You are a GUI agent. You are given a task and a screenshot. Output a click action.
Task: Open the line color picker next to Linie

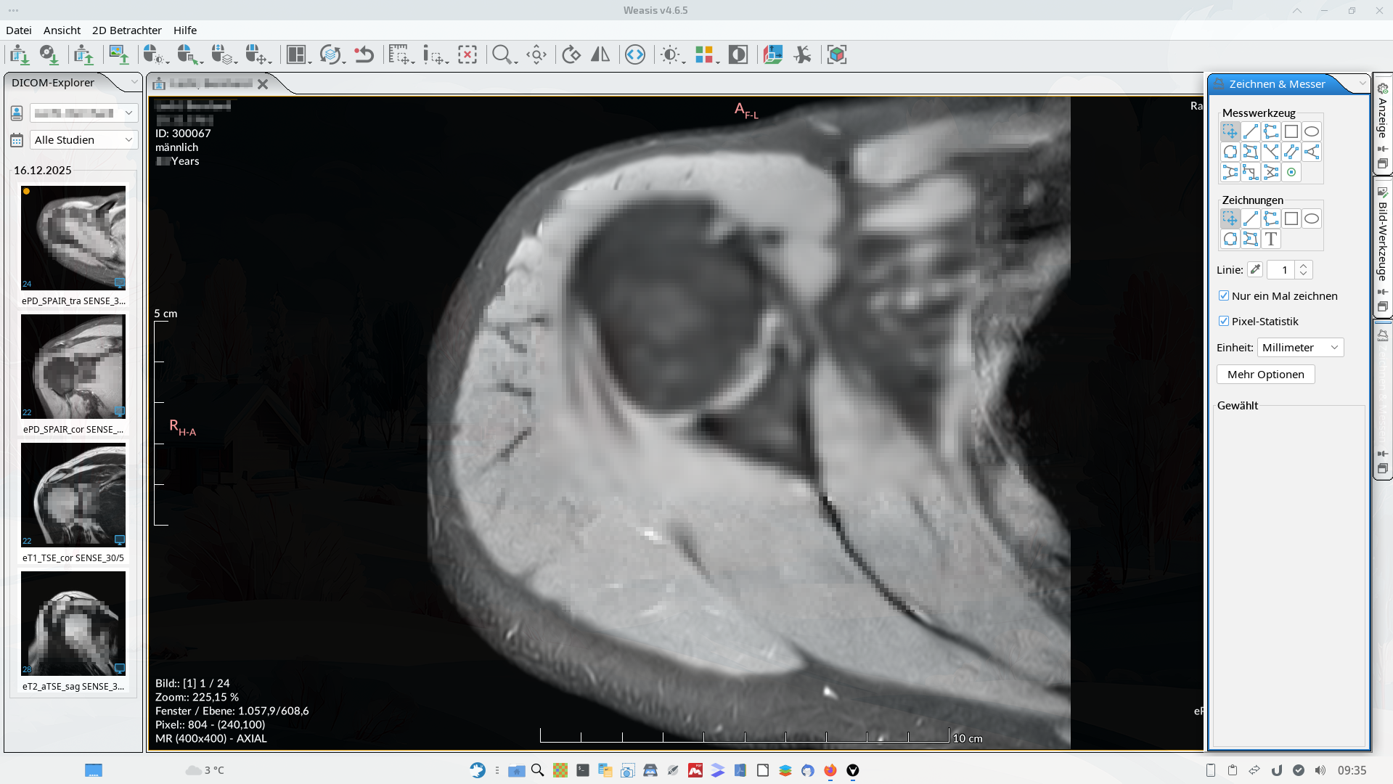click(1254, 269)
